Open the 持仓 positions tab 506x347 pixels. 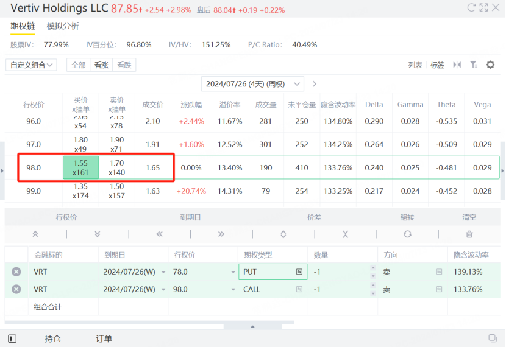(x=52, y=338)
